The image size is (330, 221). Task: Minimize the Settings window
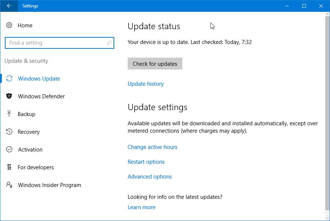click(x=287, y=6)
